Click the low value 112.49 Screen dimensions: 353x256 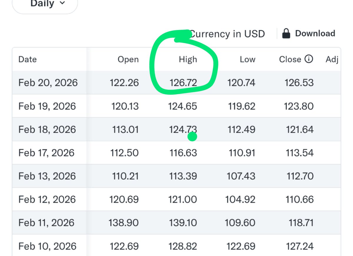click(242, 129)
